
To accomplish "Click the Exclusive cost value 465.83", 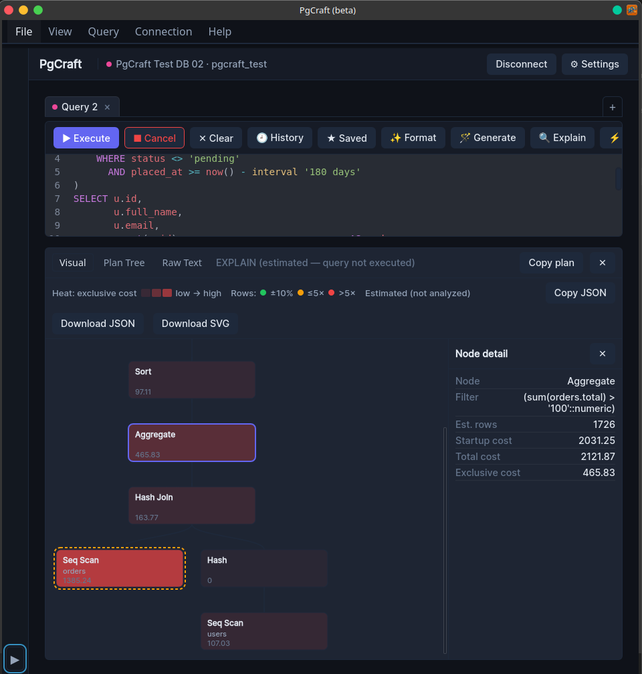I will pos(599,472).
